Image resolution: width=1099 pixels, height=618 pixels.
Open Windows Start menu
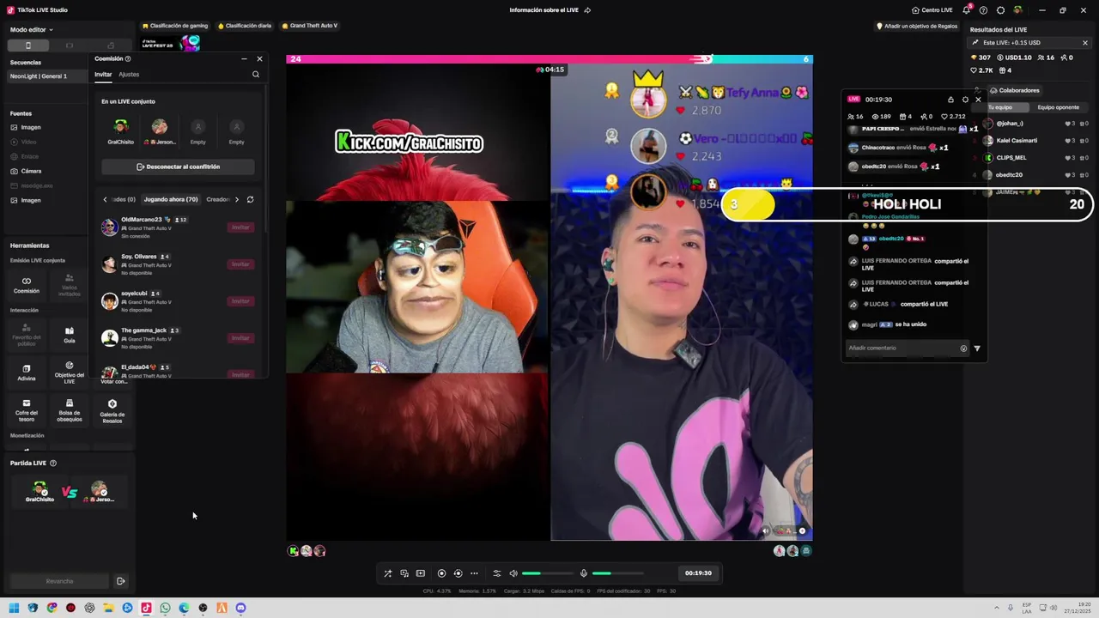14,608
